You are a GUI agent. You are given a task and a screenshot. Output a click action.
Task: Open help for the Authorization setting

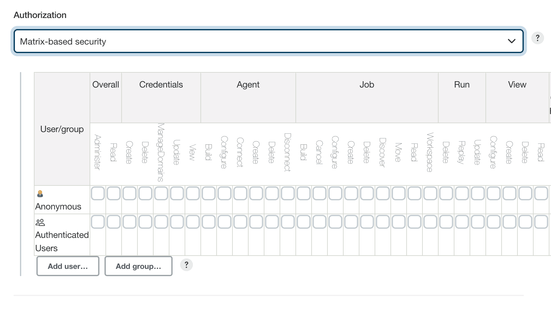(x=537, y=38)
